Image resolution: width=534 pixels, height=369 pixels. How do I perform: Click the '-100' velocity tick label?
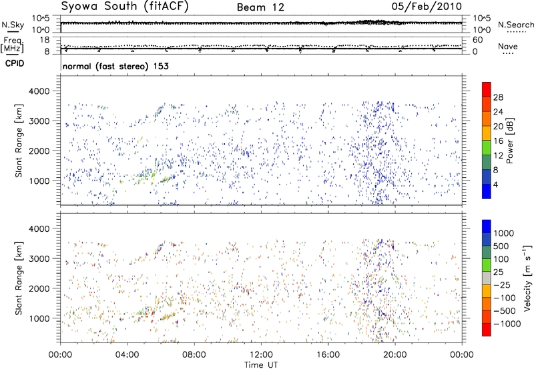(505, 298)
